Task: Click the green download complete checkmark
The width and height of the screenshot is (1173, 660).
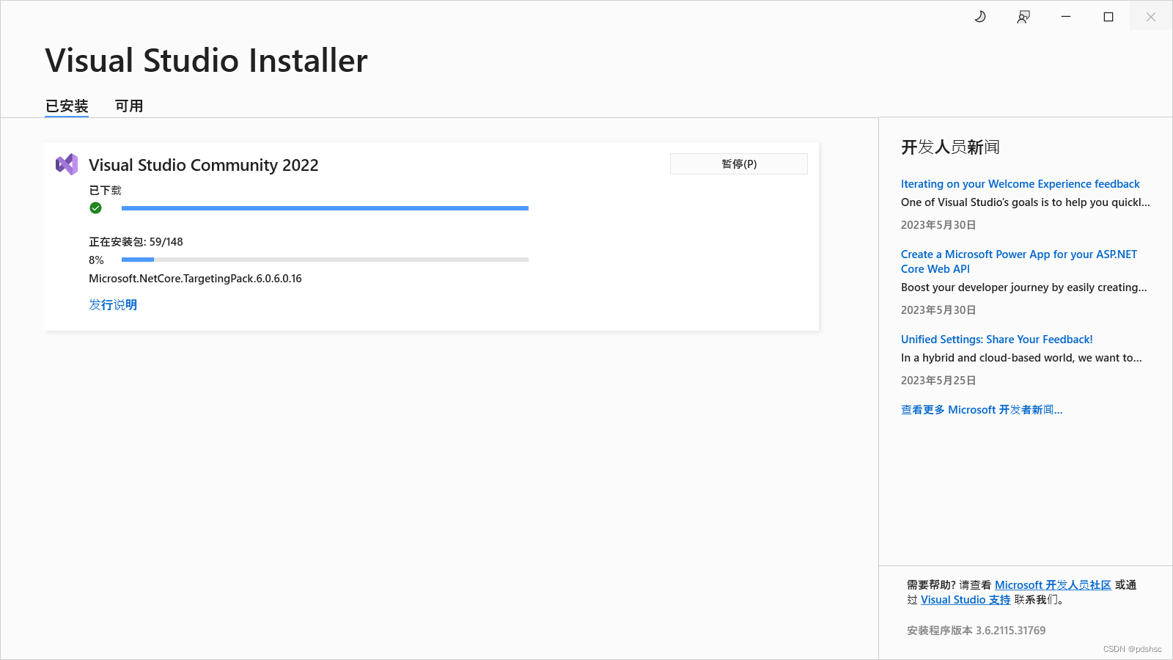Action: click(95, 208)
